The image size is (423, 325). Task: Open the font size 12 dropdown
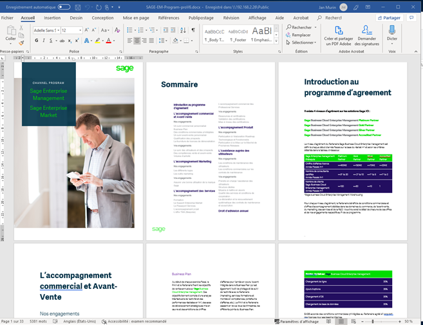click(x=80, y=30)
